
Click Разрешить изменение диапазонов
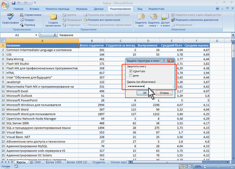coord(195,20)
